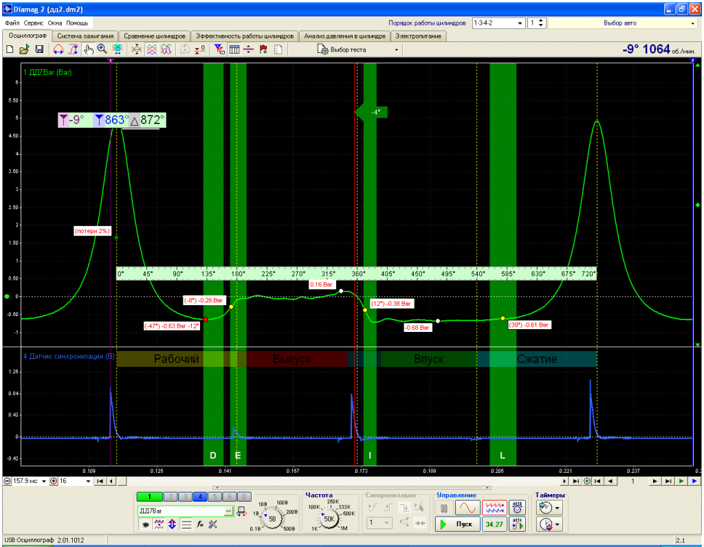
Task: Click the blue vertical arrows invert icon
Action: (172, 524)
